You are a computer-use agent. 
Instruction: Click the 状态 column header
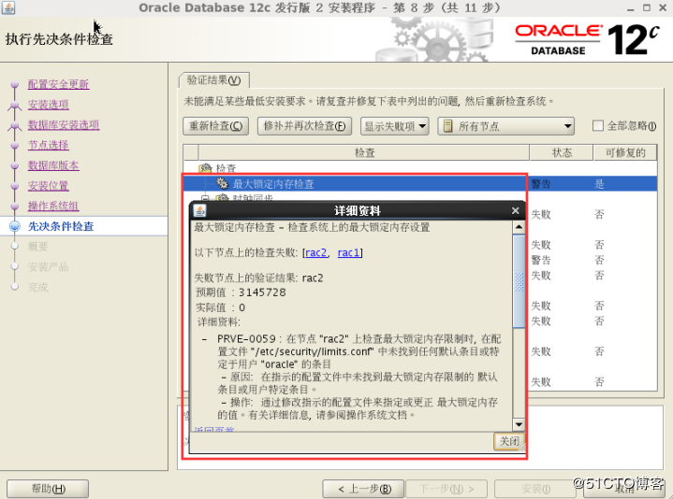(x=562, y=152)
